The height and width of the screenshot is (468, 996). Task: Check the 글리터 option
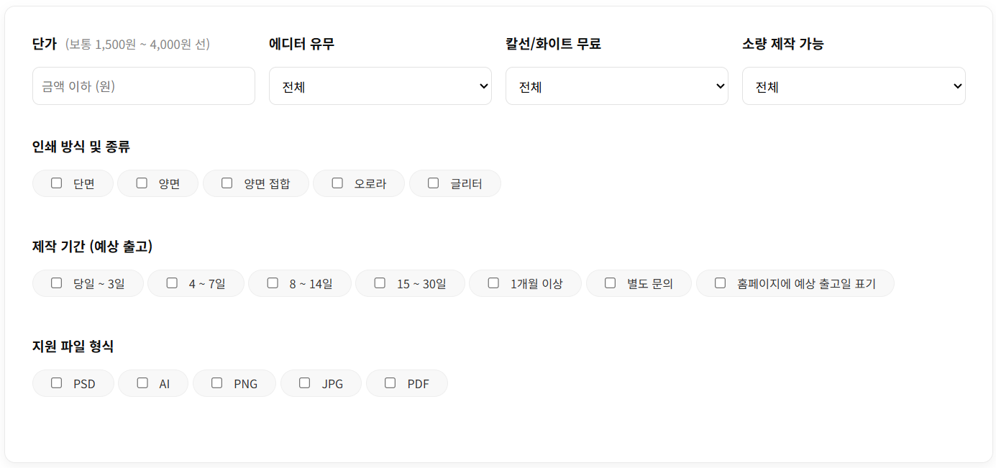[x=434, y=183]
